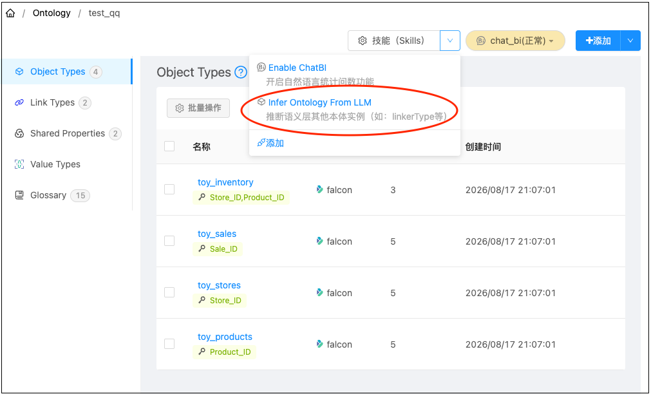Collapse the Skills dropdown arrow
The height and width of the screenshot is (394, 651).
450,41
